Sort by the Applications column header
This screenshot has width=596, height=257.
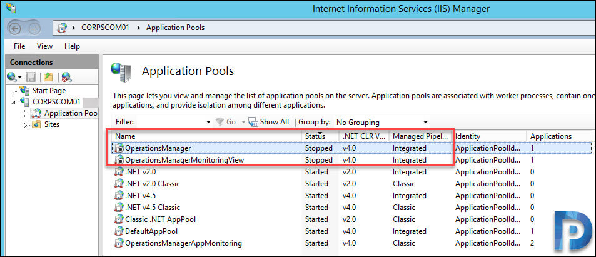point(559,136)
